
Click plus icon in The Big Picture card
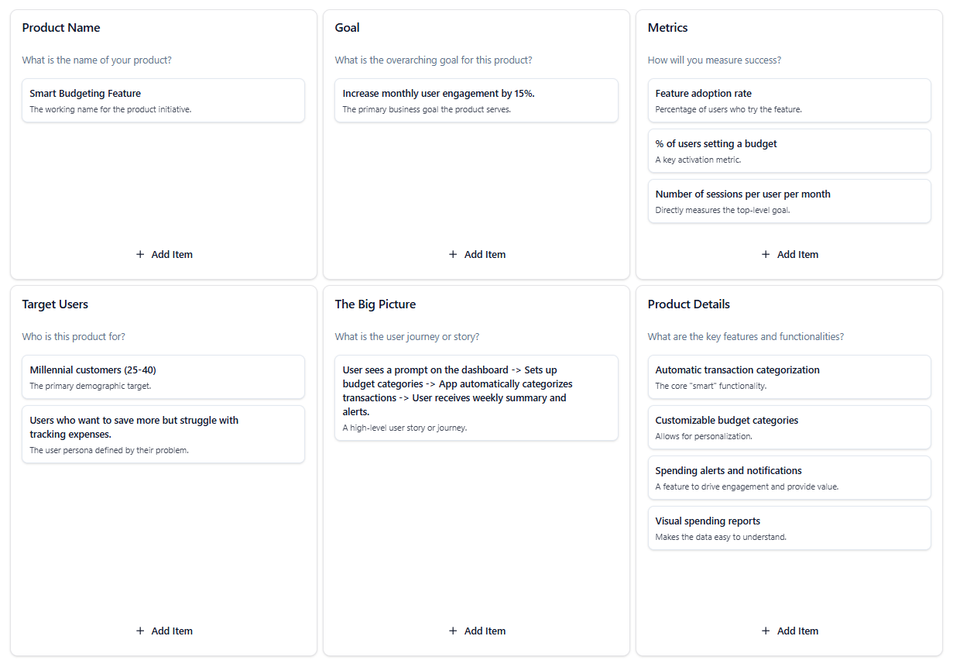click(453, 631)
